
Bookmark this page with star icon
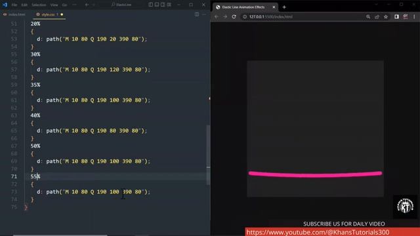click(386, 16)
